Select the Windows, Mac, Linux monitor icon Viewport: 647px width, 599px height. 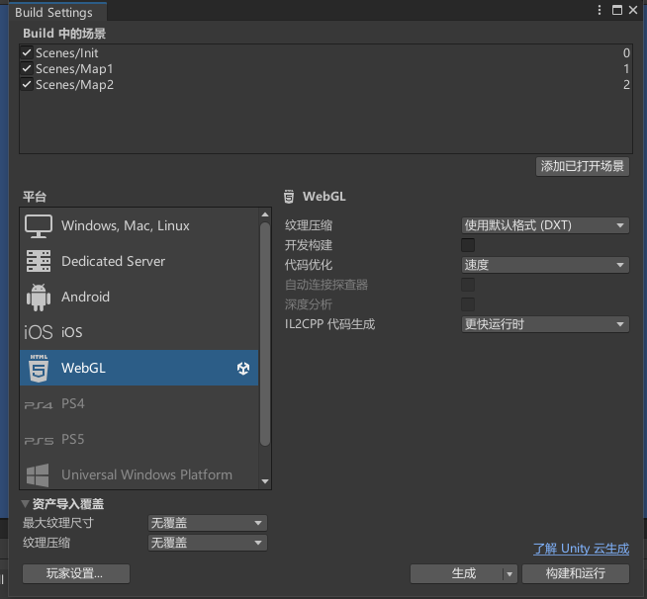[x=39, y=226]
